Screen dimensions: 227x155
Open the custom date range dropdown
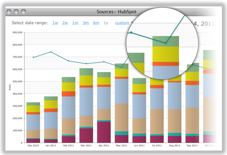pos(124,23)
